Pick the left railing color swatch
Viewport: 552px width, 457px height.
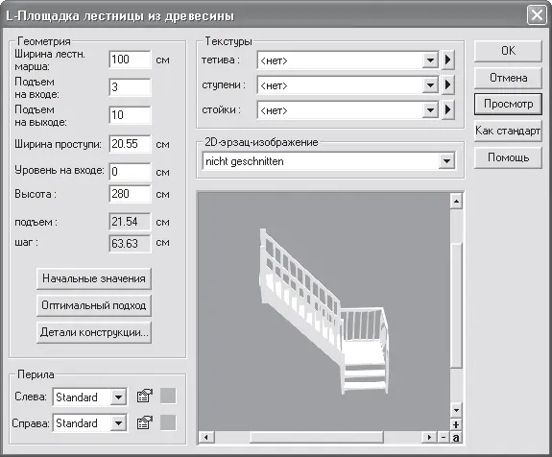tap(168, 396)
